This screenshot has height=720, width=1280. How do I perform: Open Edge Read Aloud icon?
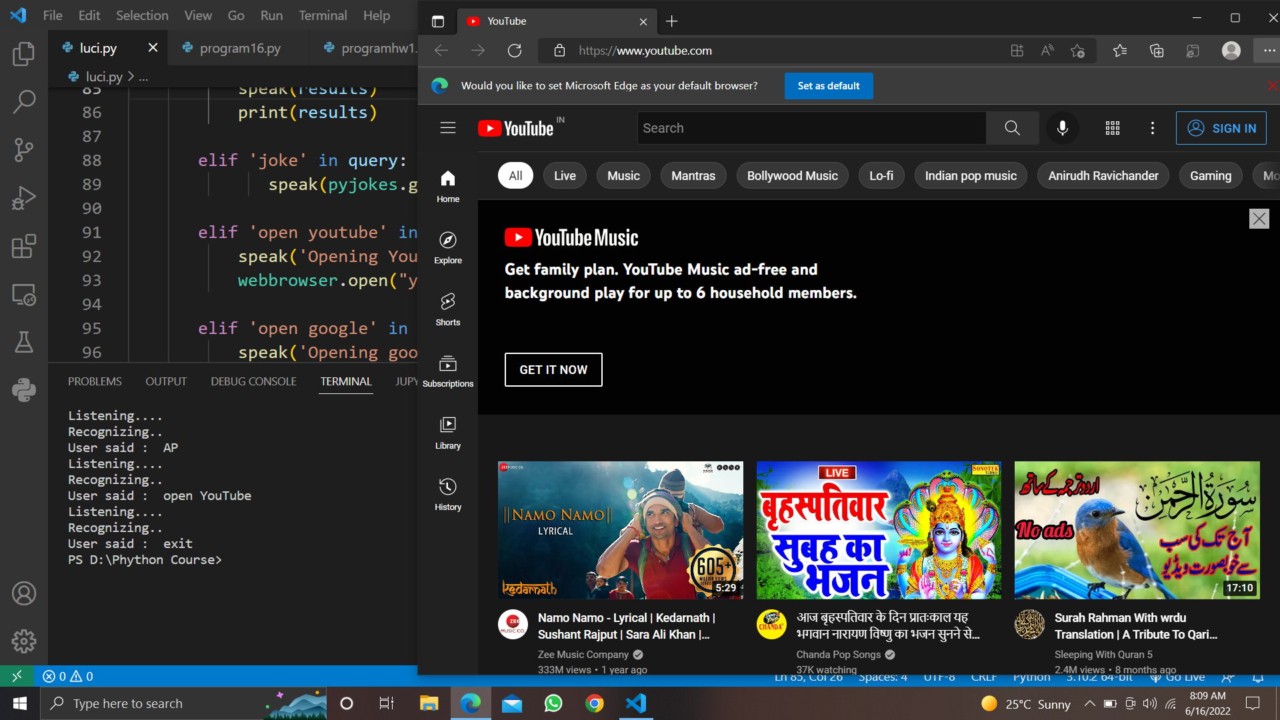tap(1047, 51)
